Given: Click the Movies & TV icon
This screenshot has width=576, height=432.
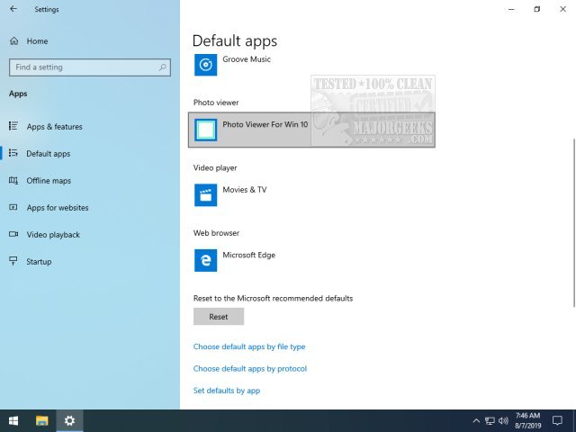Looking at the screenshot, I should click(x=206, y=195).
